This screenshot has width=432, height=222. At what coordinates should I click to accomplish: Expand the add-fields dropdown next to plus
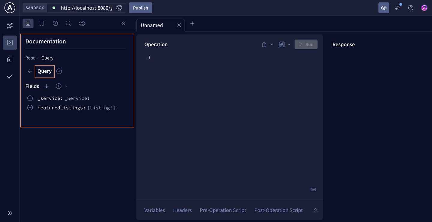(x=66, y=86)
